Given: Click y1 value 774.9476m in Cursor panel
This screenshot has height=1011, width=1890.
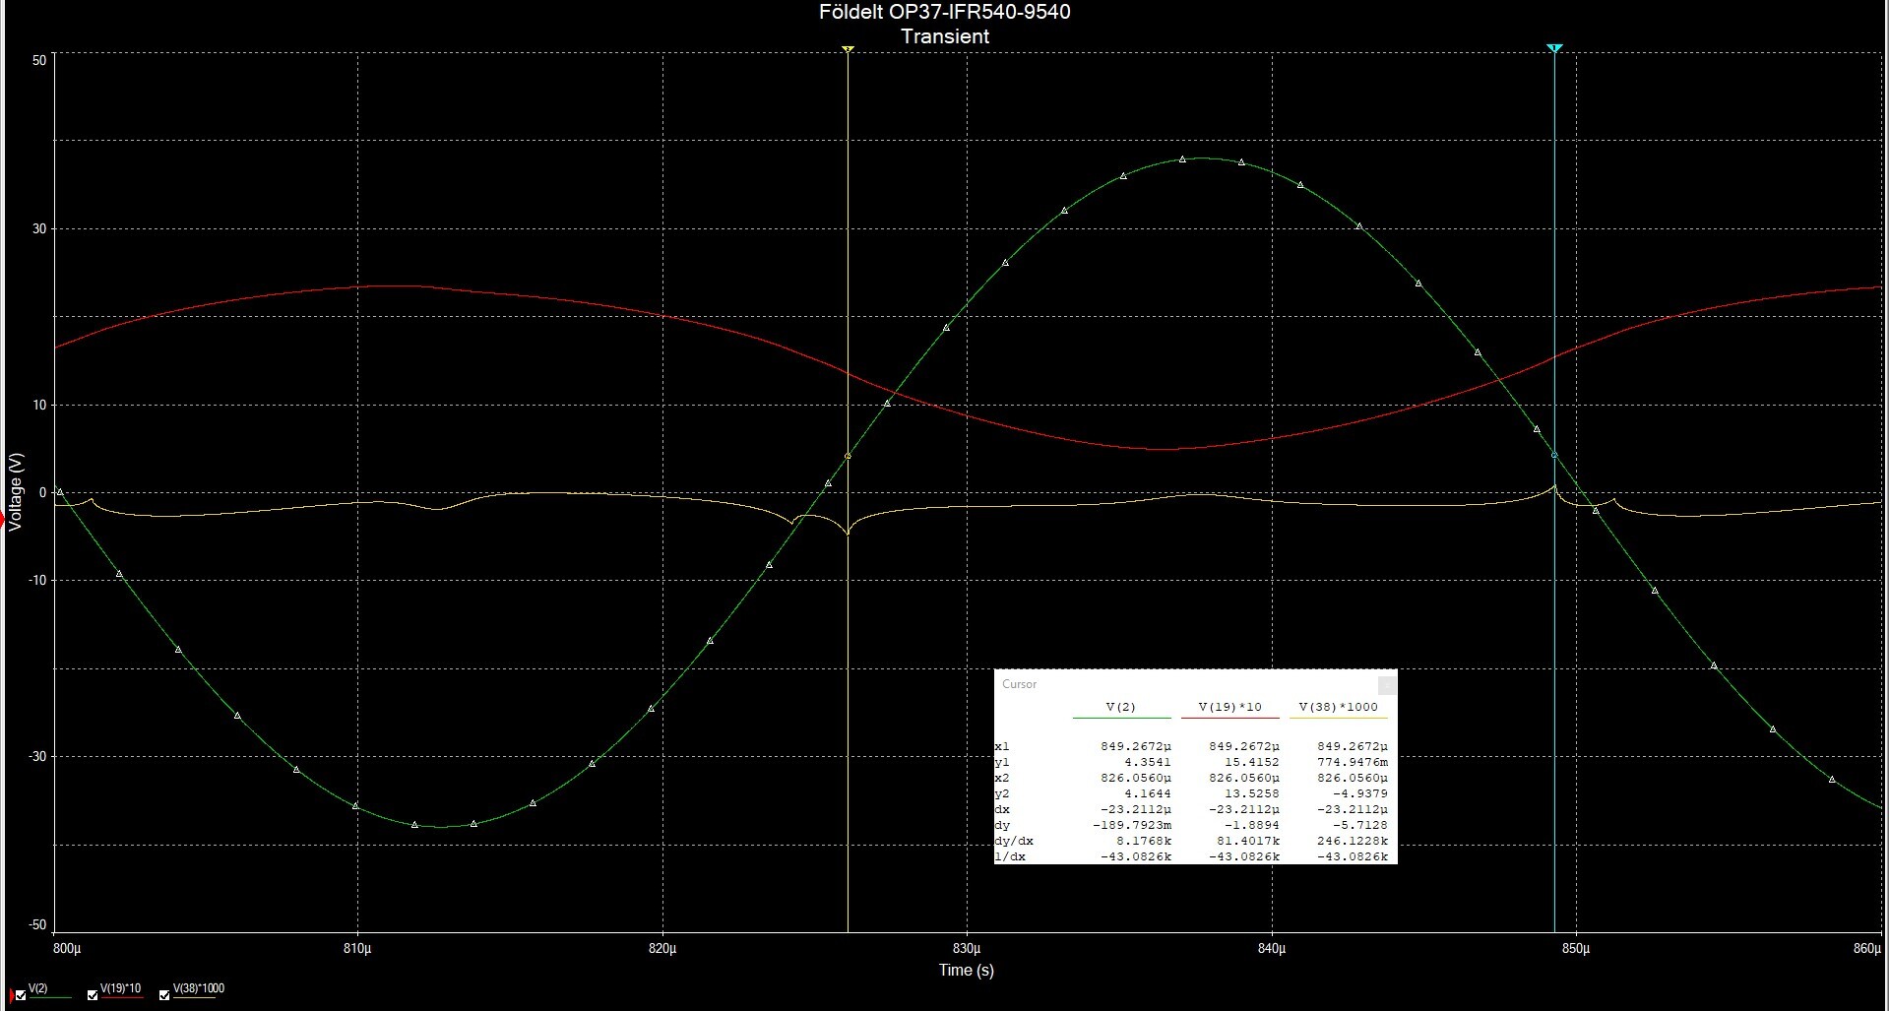Looking at the screenshot, I should tap(1353, 762).
